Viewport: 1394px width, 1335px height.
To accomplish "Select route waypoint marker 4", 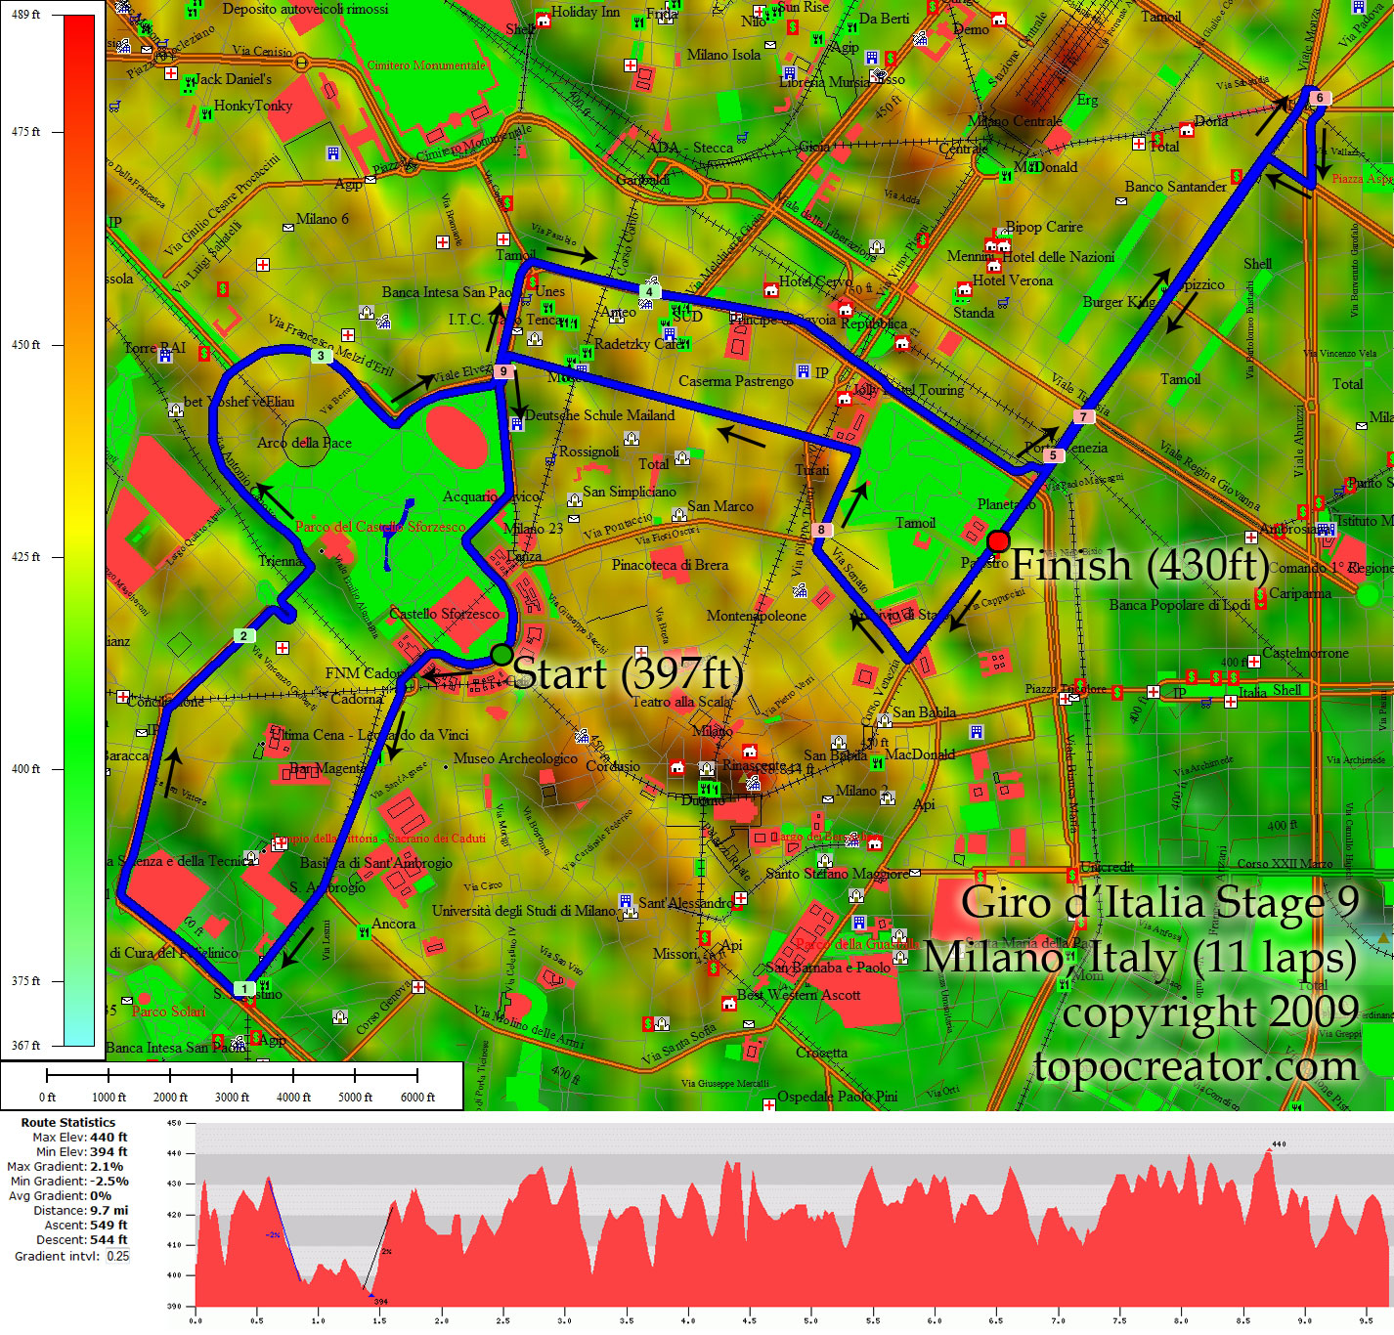I will coord(649,292).
